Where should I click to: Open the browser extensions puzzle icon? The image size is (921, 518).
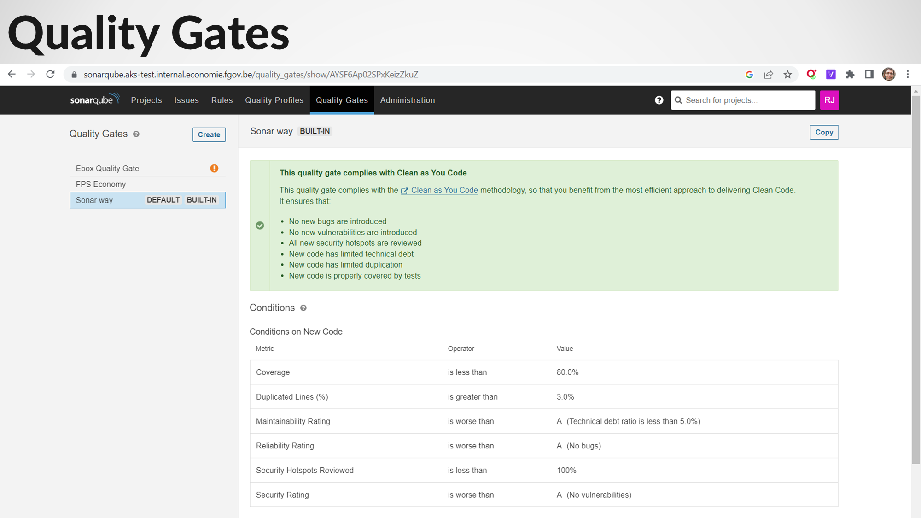click(x=850, y=75)
